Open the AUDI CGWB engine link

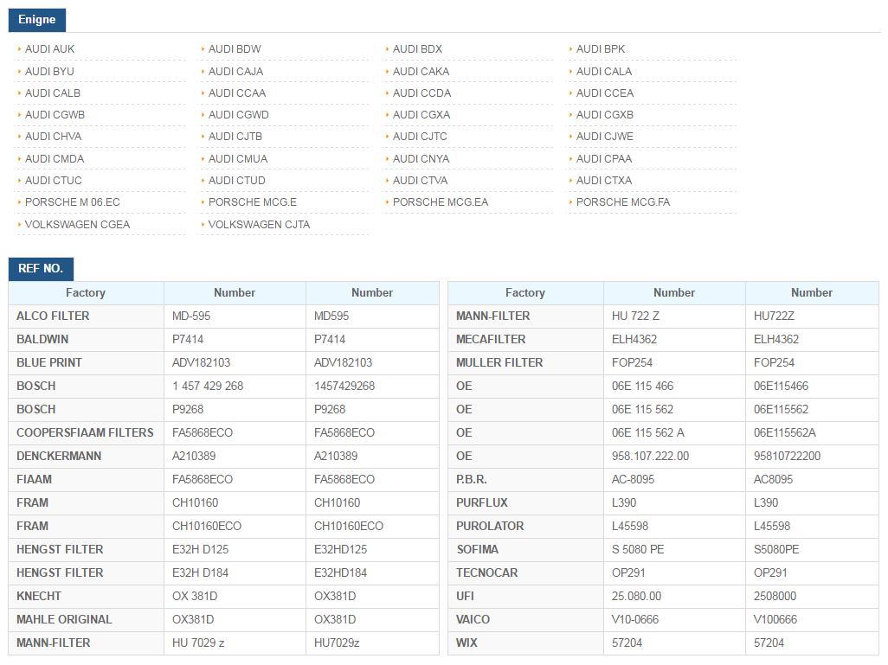click(x=55, y=115)
